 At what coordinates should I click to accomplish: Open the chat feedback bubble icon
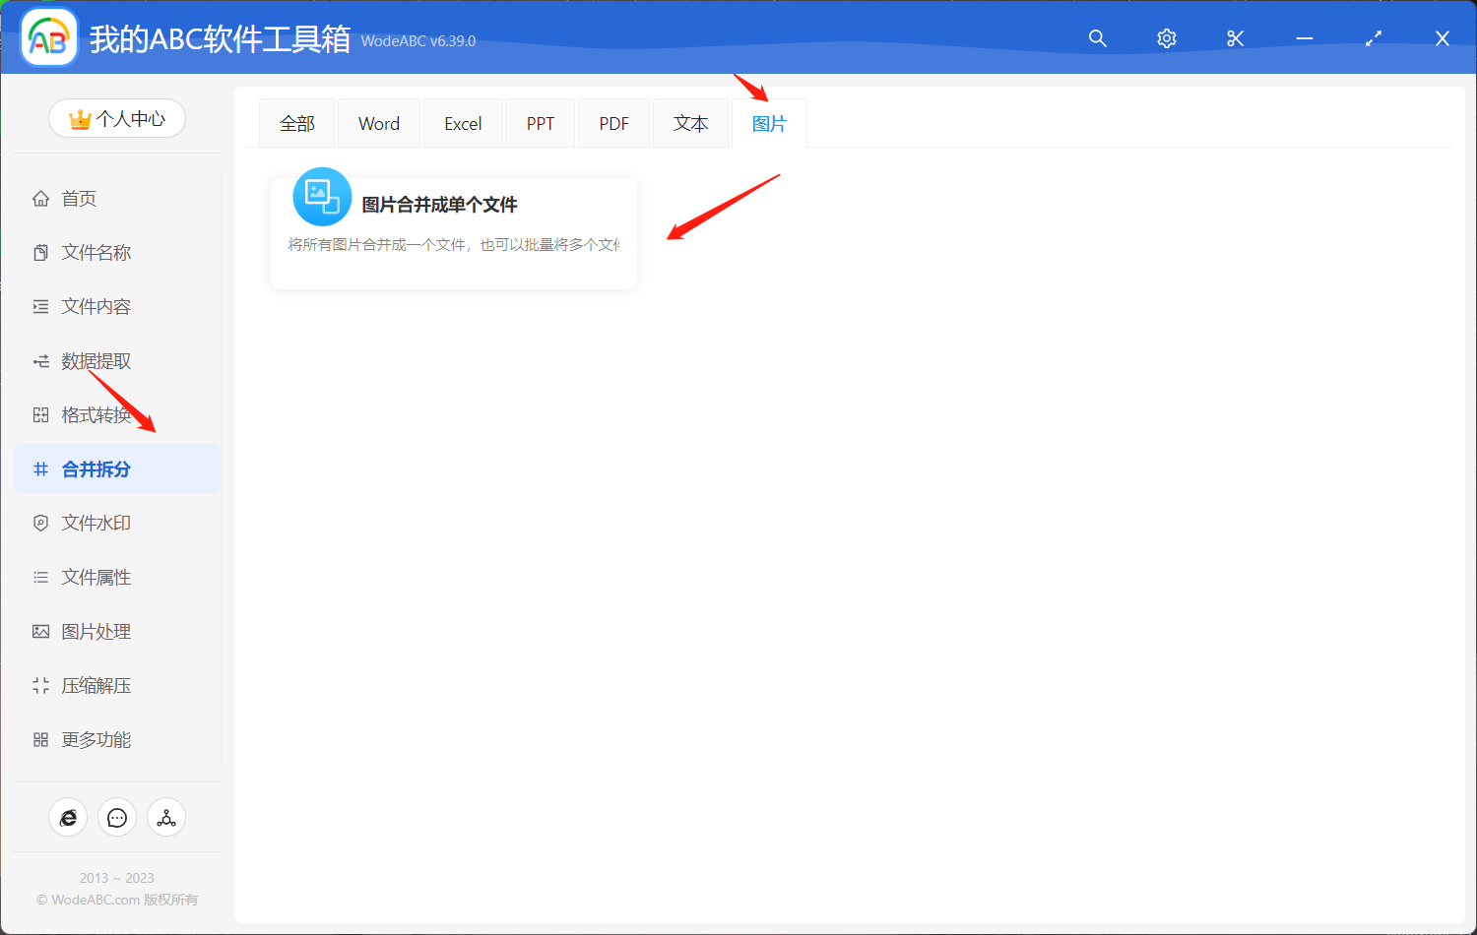117,817
